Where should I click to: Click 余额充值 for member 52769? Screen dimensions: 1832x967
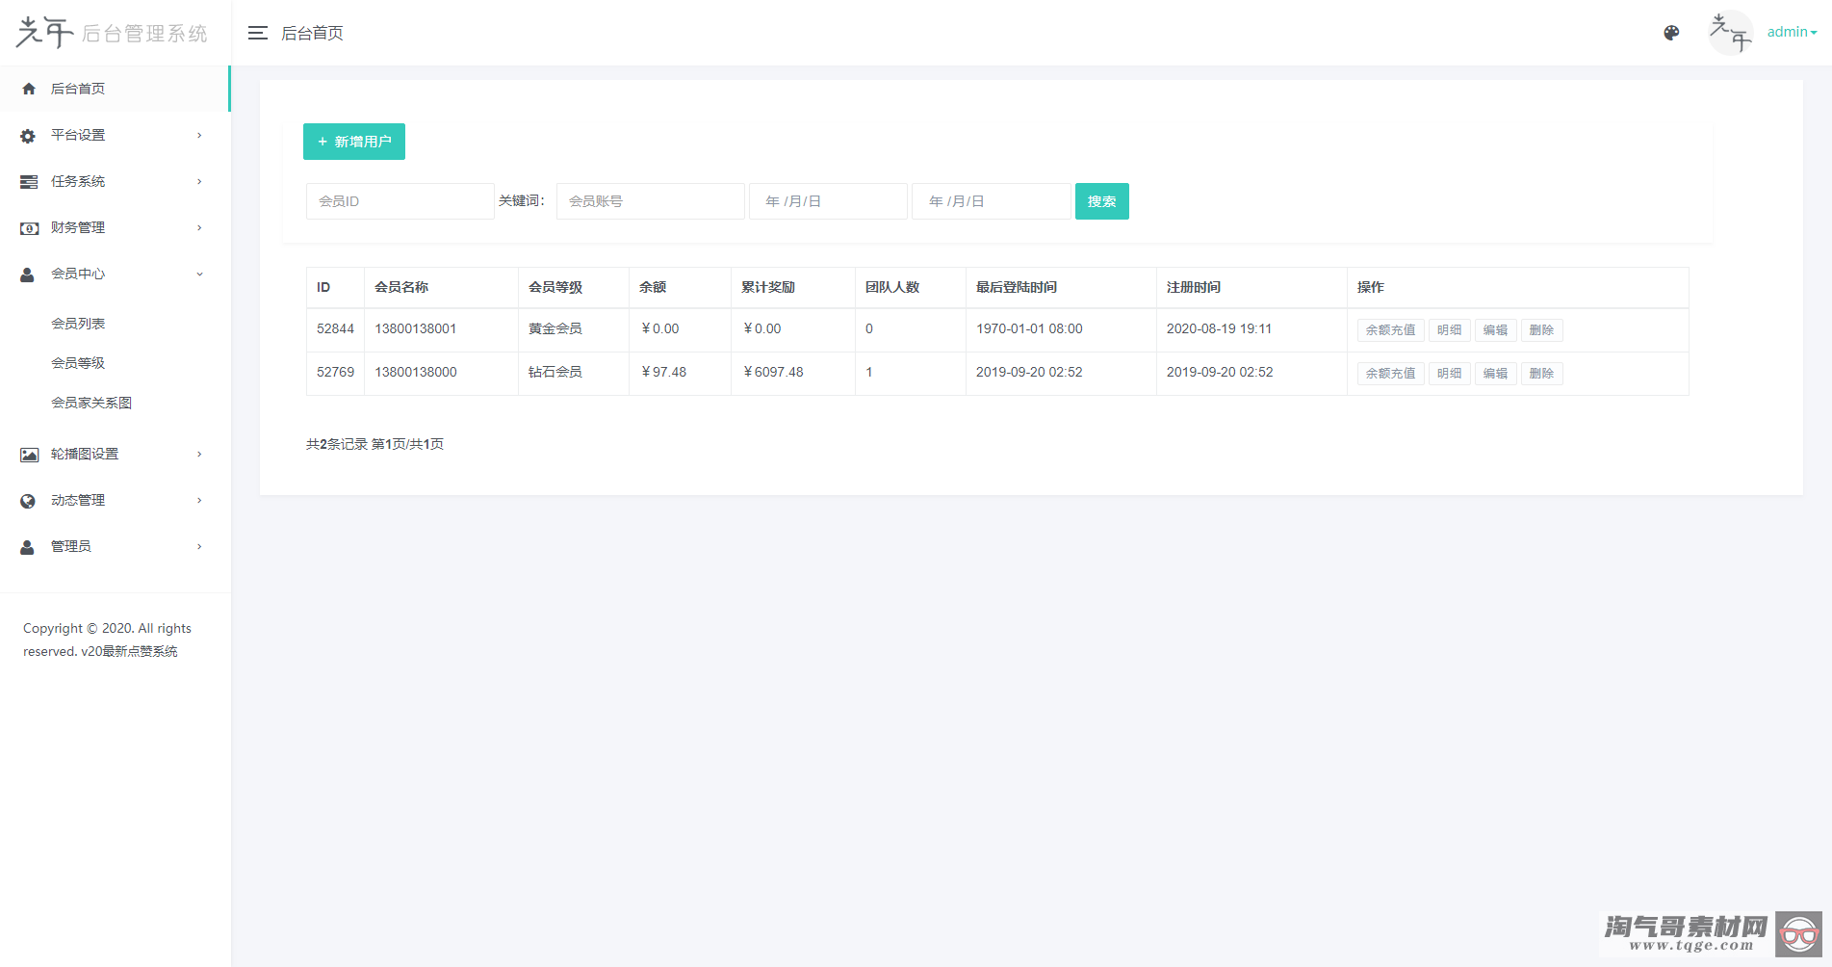point(1390,374)
